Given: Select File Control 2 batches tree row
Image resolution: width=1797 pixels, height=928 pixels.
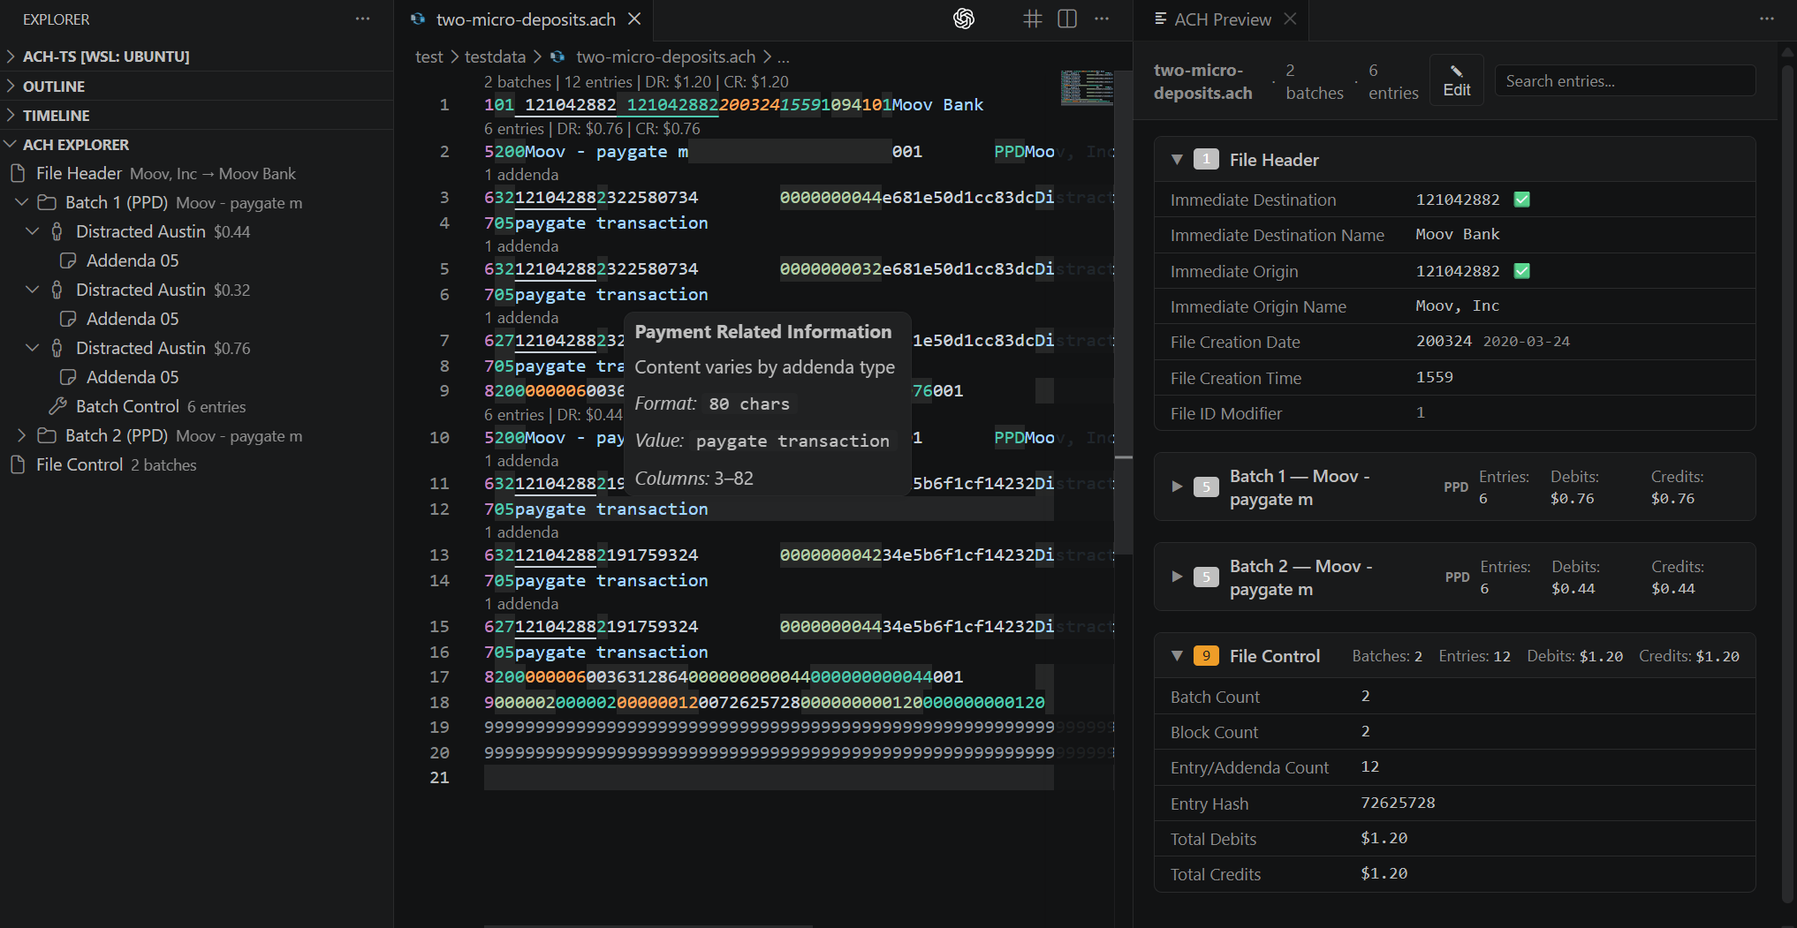Looking at the screenshot, I should coord(196,464).
